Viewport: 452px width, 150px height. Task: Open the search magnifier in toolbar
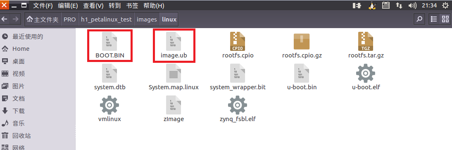[x=419, y=19]
